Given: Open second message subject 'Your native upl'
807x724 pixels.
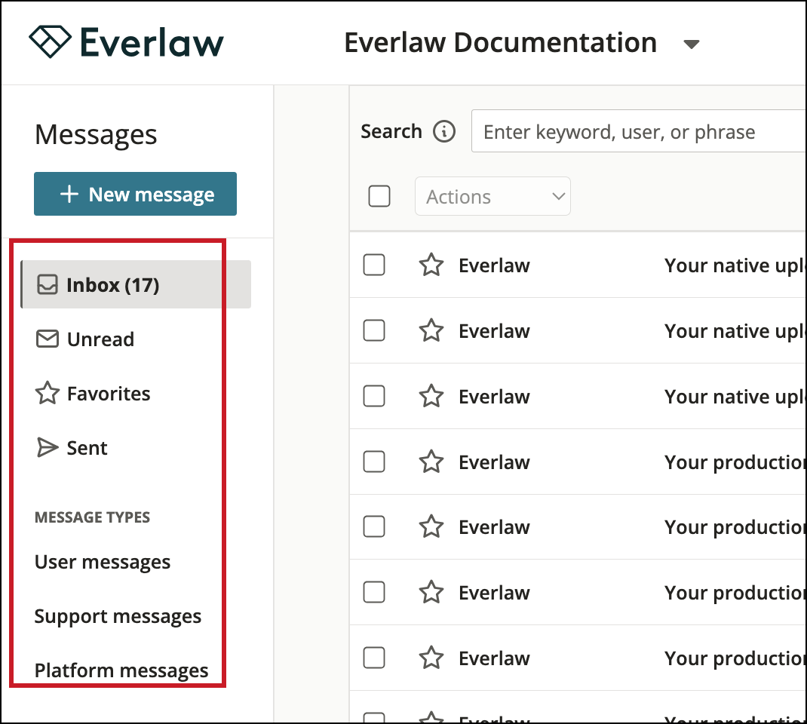Looking at the screenshot, I should point(735,331).
